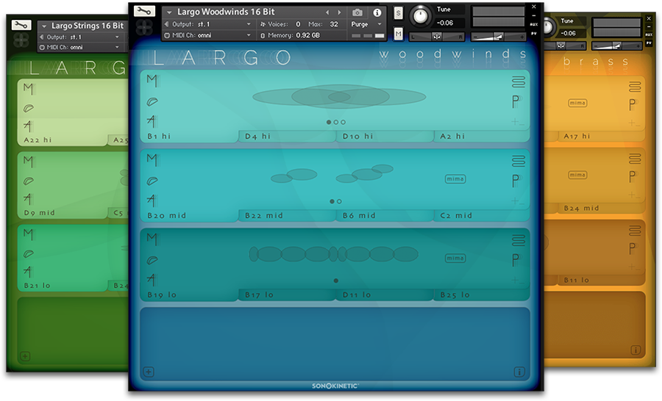This screenshot has width=662, height=401.
Task: Open the info icon beside the camera
Action: coord(377,12)
